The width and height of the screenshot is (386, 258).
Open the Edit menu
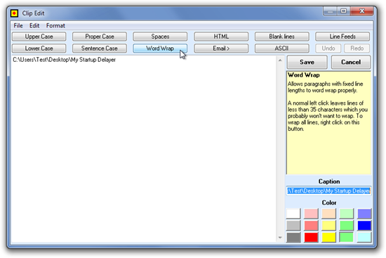34,25
